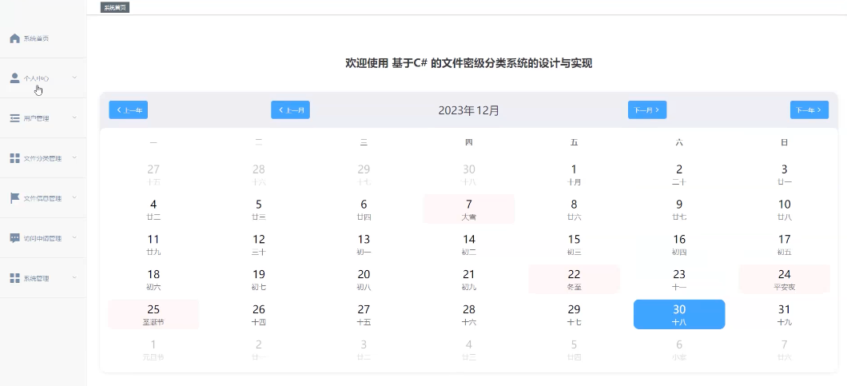Click the 2023年12月 calendar title
The height and width of the screenshot is (386, 847).
tap(469, 110)
